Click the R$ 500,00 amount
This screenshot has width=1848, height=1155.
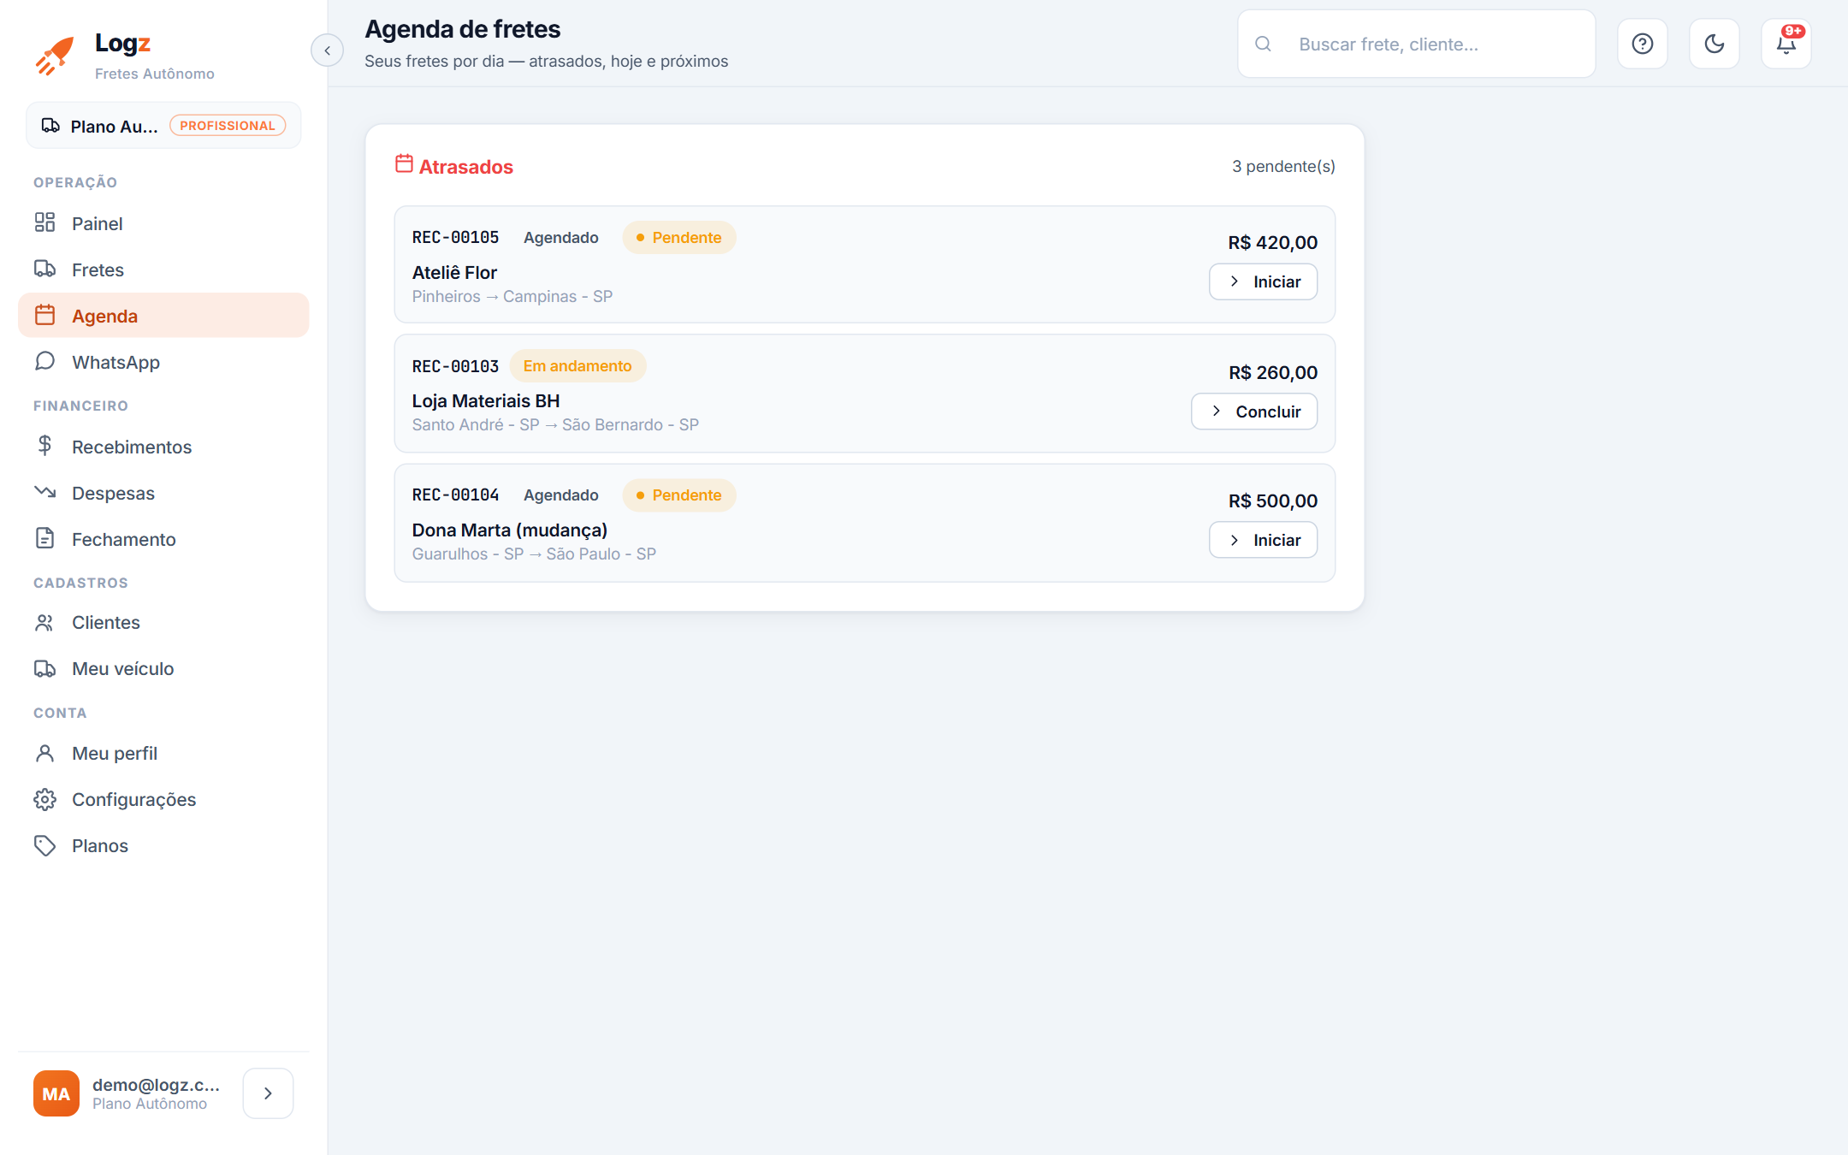(x=1273, y=500)
